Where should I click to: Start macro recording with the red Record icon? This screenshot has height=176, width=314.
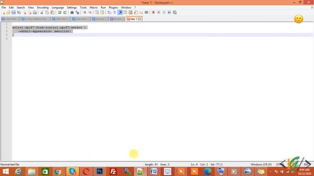[x=154, y=13]
